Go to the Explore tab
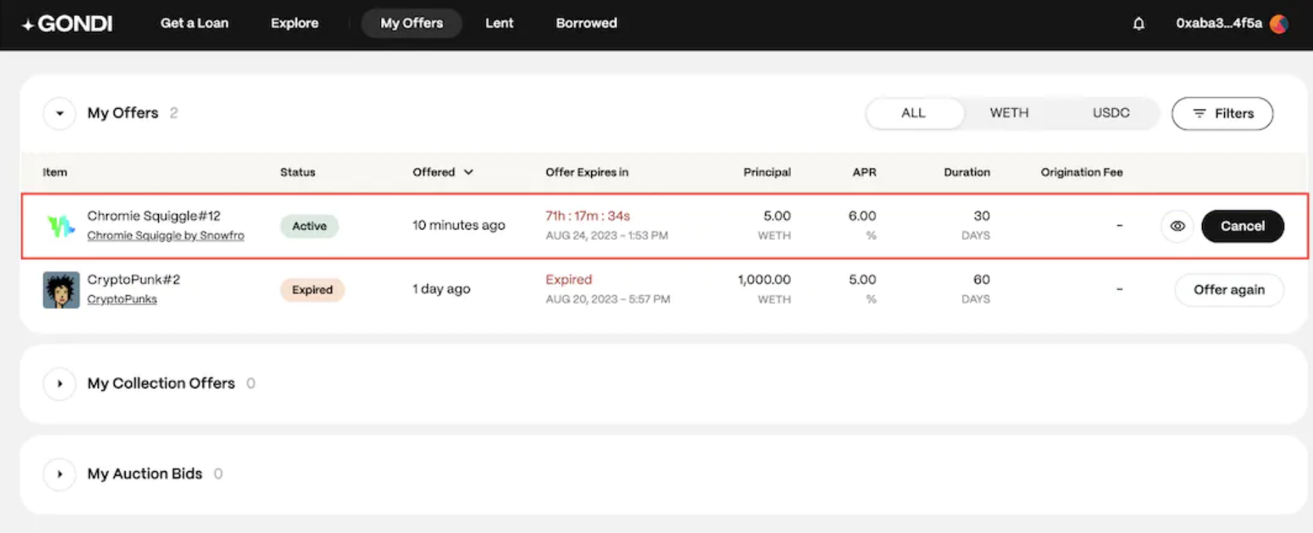 coord(294,23)
